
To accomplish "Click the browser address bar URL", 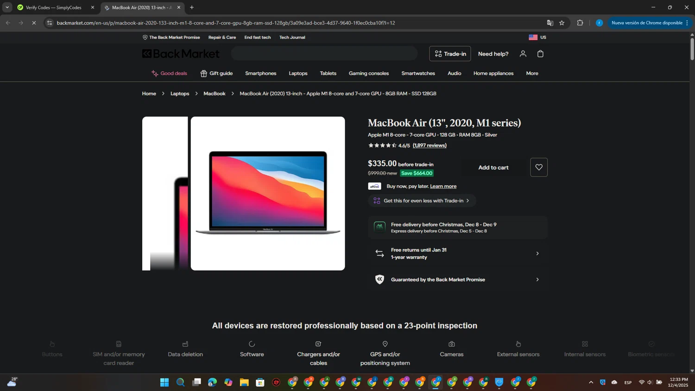I will tap(226, 23).
